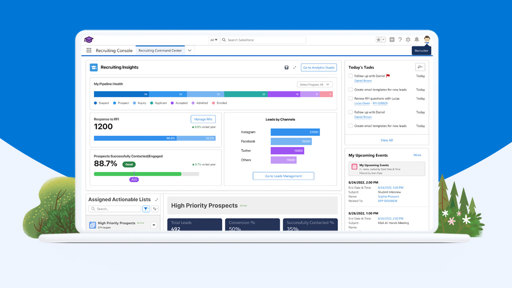The image size is (512, 288).
Task: Select the global search category dropdown All
Action: (215, 39)
